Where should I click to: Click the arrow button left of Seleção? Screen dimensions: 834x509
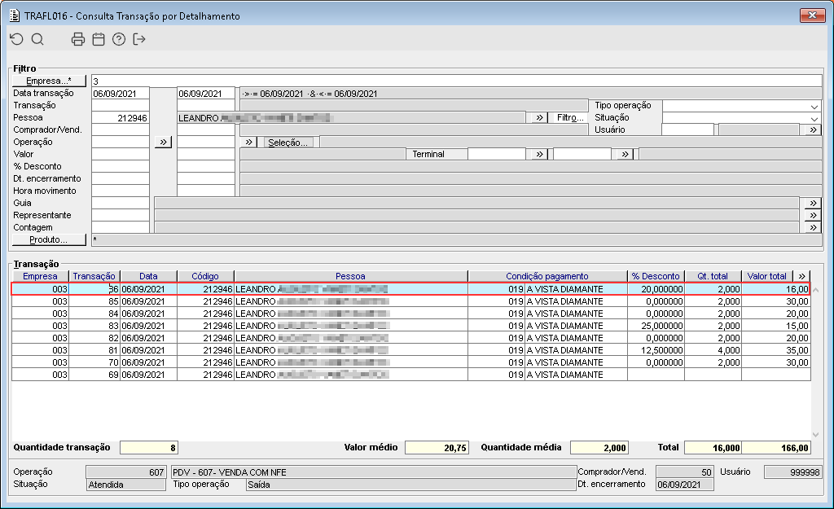[248, 142]
